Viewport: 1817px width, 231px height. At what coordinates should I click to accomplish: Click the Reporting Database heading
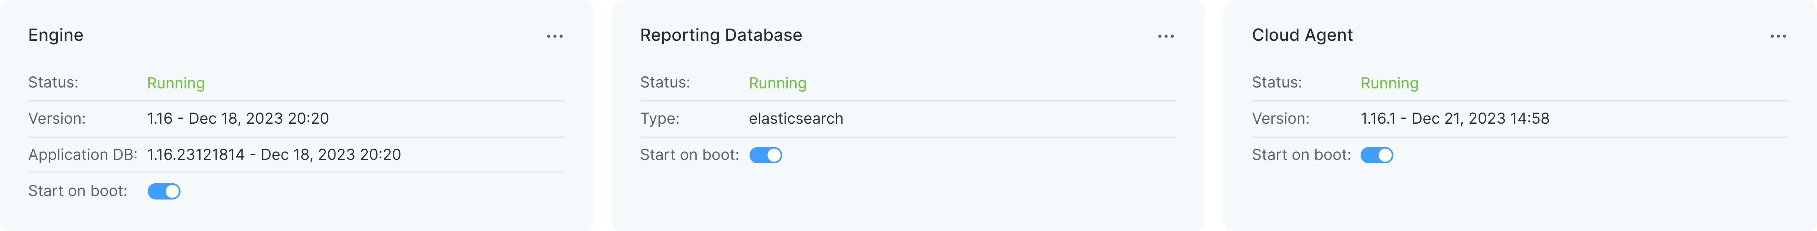[720, 35]
